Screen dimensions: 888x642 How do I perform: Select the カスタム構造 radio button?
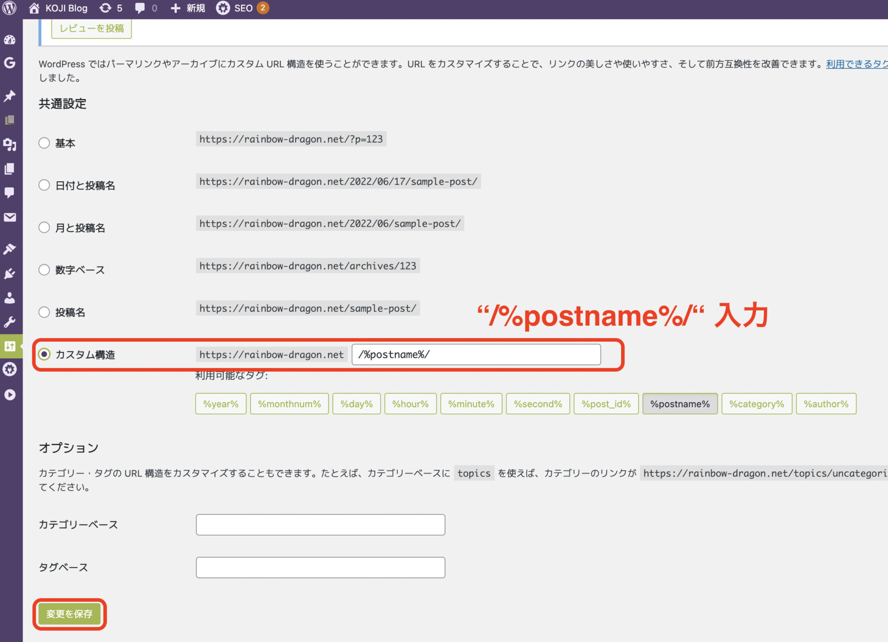(x=44, y=354)
